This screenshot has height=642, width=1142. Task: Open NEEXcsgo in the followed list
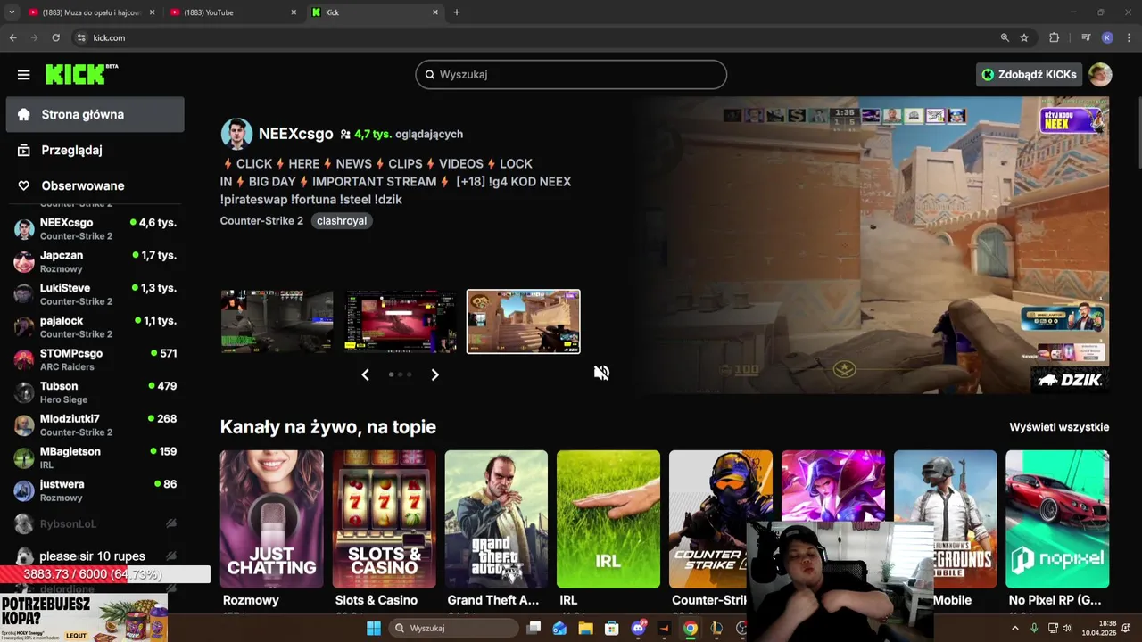pos(95,229)
